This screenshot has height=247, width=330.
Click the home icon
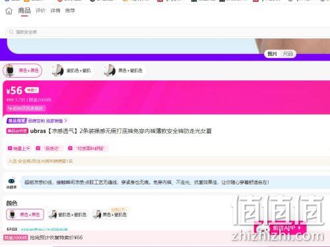[9, 11]
